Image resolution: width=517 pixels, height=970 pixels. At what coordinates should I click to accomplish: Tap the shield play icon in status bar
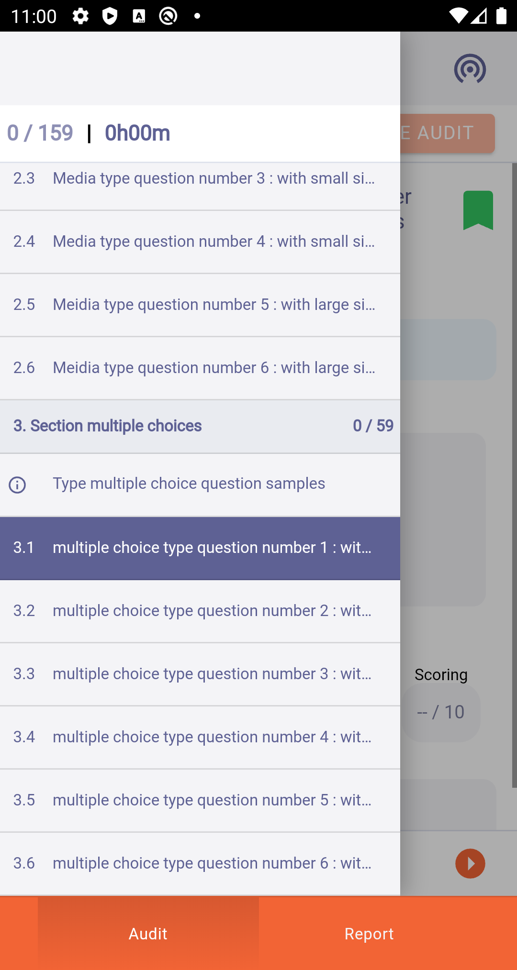110,16
